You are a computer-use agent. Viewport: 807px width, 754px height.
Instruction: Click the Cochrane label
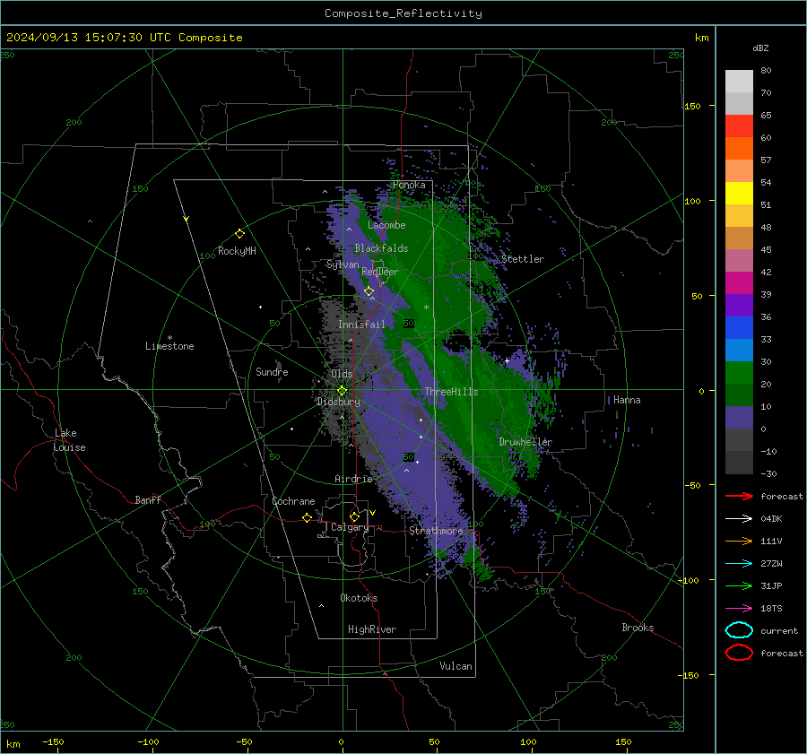point(293,501)
